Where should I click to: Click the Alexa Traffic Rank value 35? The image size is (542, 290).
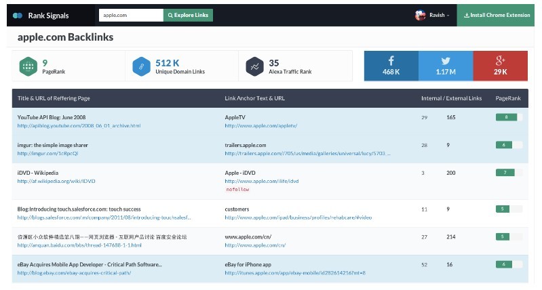[274, 63]
